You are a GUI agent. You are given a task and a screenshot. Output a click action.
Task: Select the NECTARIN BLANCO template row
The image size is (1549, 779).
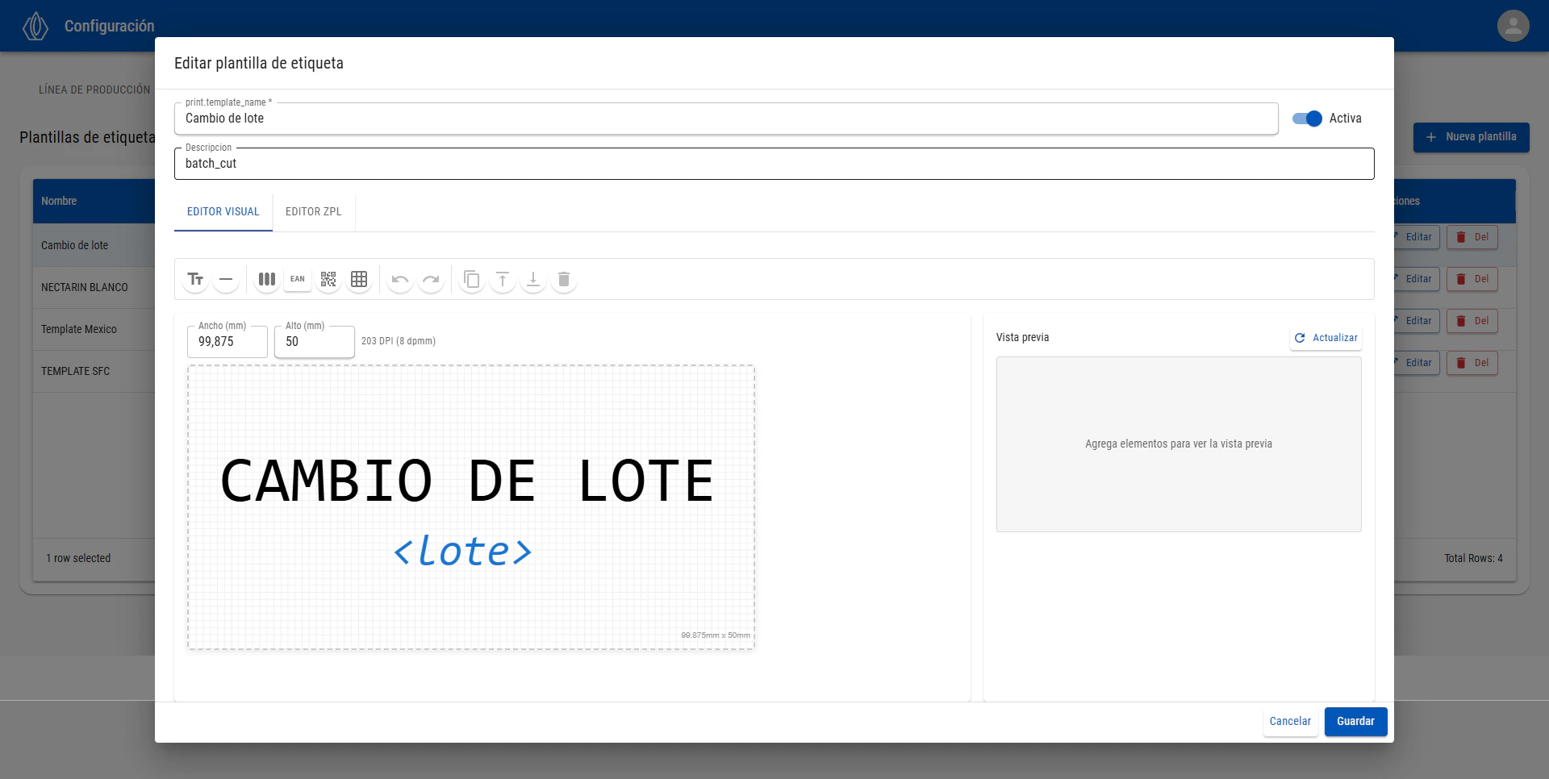coord(85,287)
